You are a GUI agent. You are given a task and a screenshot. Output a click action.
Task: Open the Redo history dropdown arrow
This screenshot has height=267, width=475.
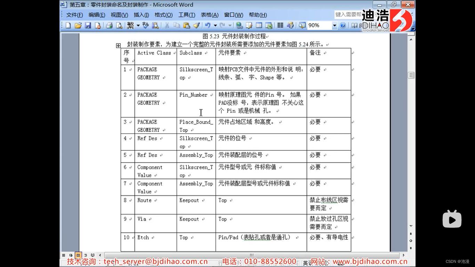[230, 25]
